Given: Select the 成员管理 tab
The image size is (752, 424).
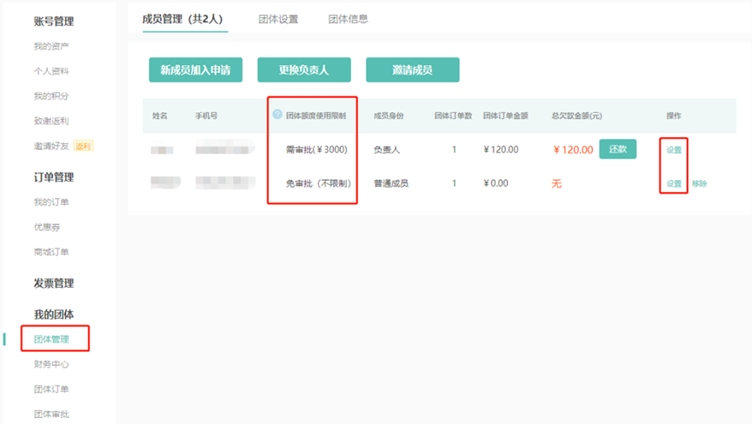Looking at the screenshot, I should coord(184,18).
